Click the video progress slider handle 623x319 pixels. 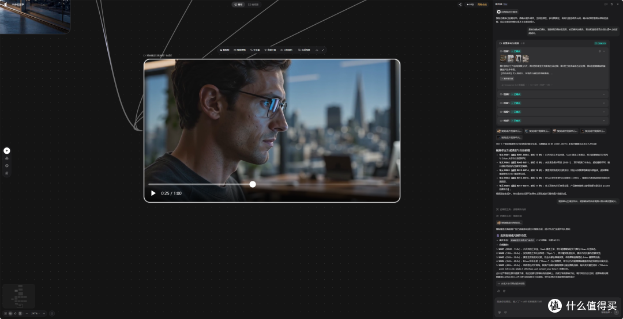[253, 184]
